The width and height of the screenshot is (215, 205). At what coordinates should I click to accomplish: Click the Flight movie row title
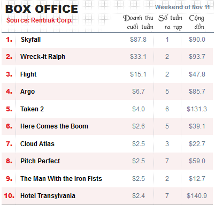click(28, 74)
